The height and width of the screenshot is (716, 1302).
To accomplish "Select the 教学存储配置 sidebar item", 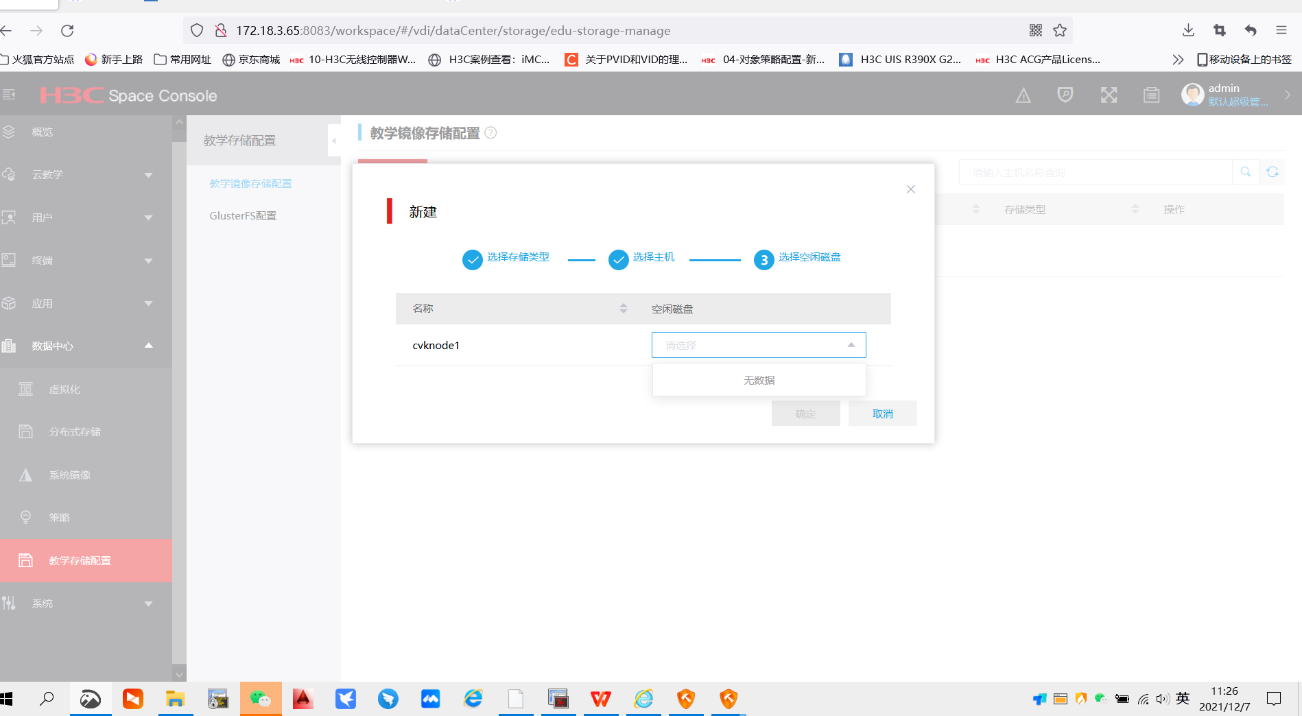I will point(86,560).
